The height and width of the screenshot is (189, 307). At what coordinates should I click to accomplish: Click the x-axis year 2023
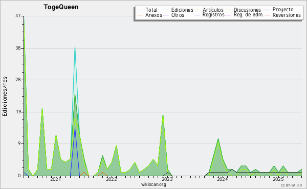[x=167, y=179]
